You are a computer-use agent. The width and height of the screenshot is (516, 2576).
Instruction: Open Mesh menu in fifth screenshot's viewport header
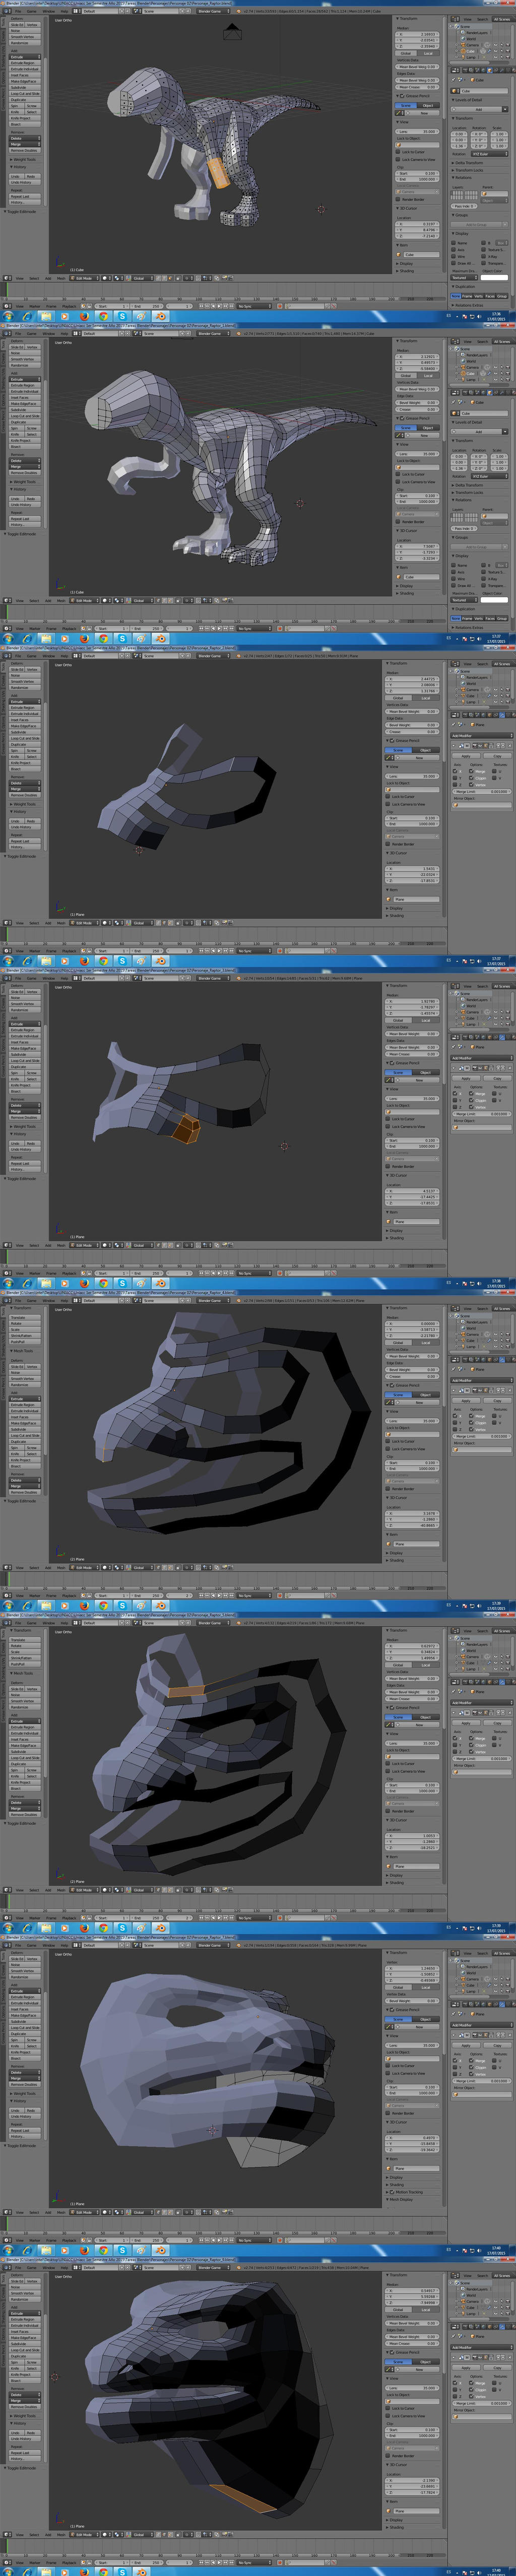61,1567
